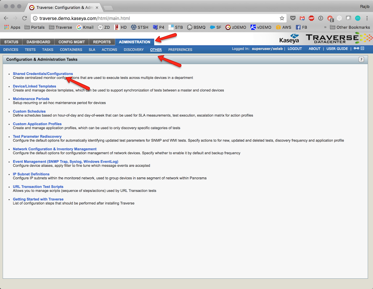Open Shared Credentials/Configurations link
Viewport: 373px width, 289px height.
tap(43, 74)
